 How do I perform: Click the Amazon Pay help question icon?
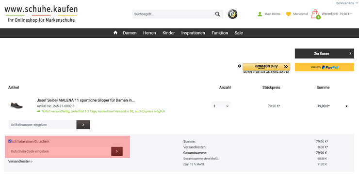click(240, 66)
